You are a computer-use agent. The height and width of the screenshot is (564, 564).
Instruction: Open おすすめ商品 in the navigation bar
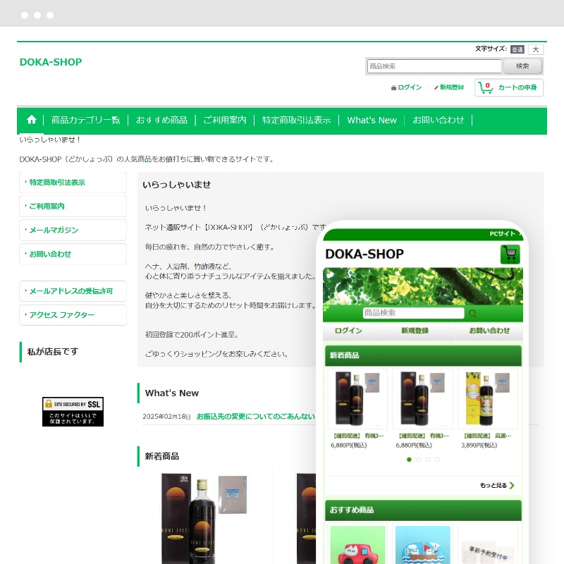pos(161,120)
